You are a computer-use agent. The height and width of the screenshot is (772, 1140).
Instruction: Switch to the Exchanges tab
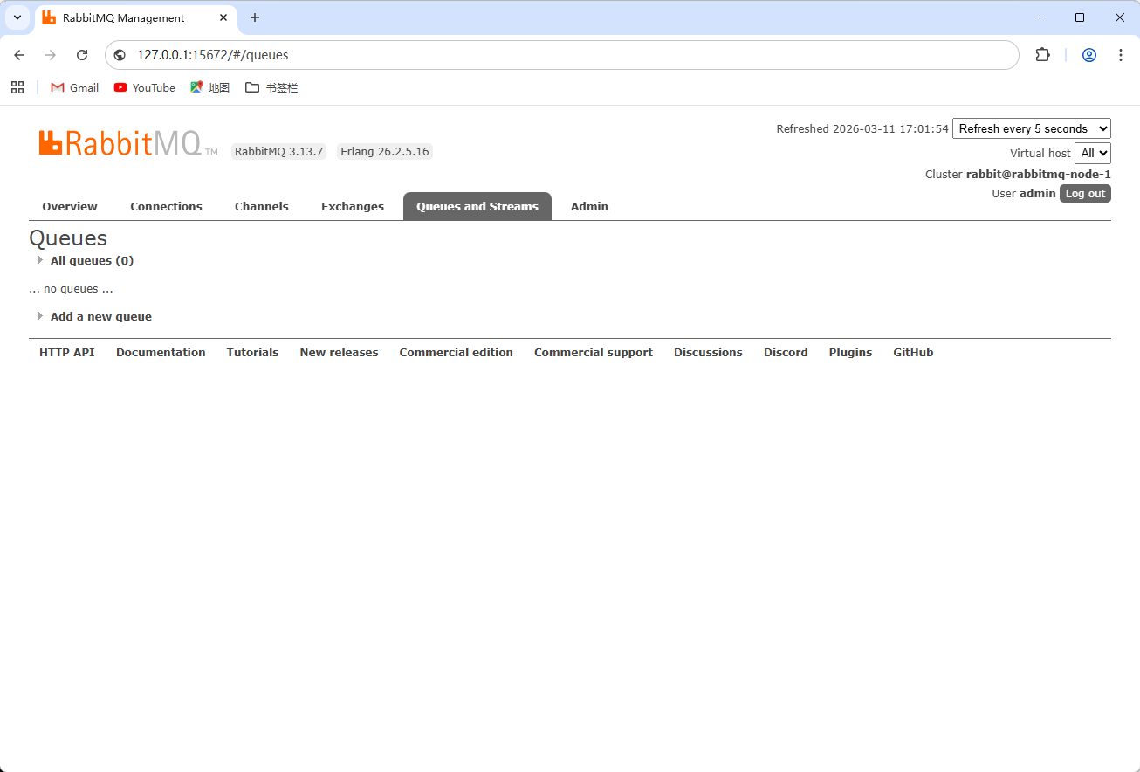pyautogui.click(x=353, y=206)
